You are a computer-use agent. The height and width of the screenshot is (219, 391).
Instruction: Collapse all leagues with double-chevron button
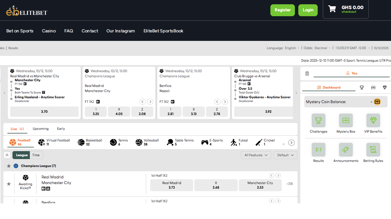pos(7,155)
